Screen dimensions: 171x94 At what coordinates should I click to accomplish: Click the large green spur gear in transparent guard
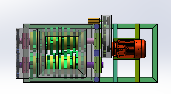pos(105,36)
